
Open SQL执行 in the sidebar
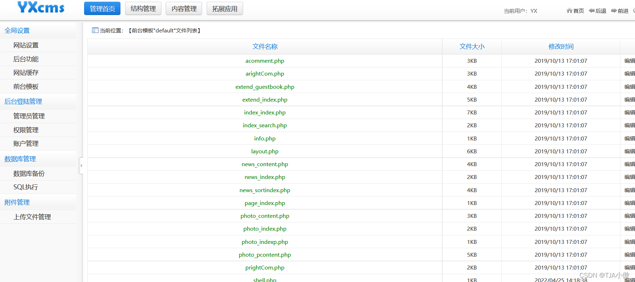pyautogui.click(x=26, y=187)
